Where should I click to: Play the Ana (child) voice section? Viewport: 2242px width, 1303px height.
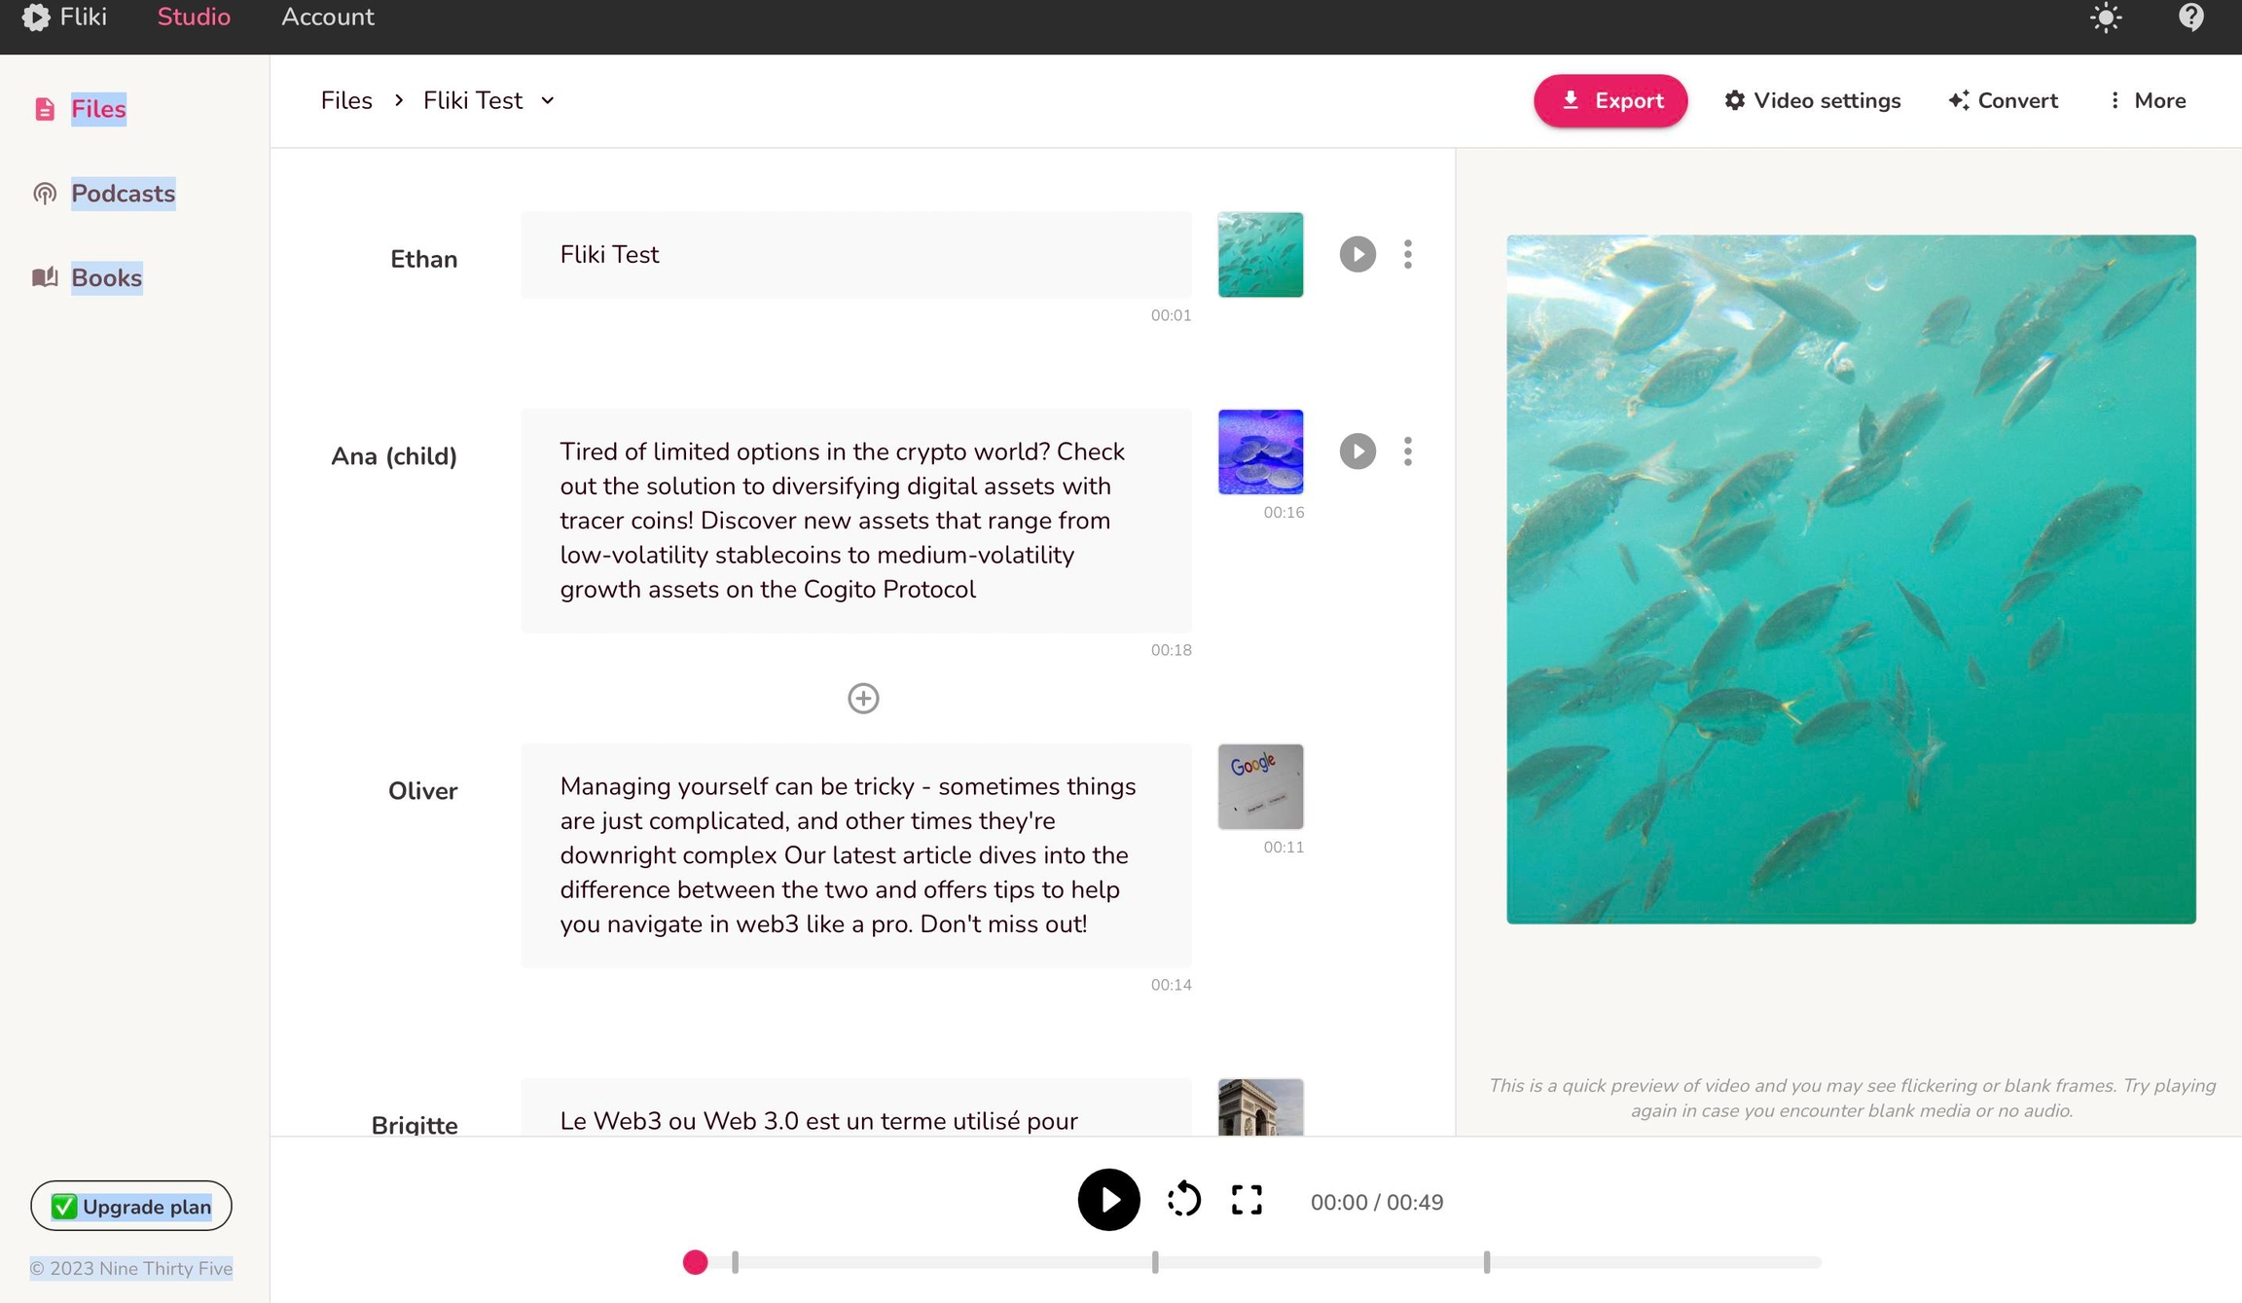pos(1357,452)
